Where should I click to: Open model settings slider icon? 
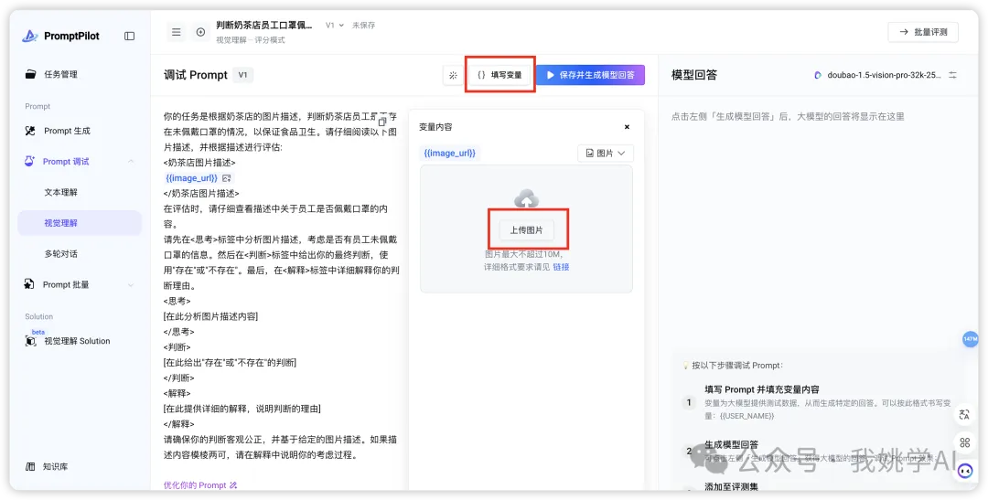pos(952,75)
